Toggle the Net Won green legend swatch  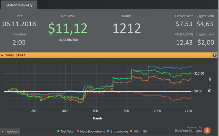point(59,131)
